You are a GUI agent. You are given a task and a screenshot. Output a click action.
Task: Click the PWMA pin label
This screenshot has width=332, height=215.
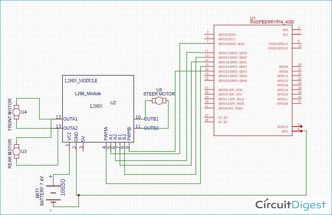(106, 134)
